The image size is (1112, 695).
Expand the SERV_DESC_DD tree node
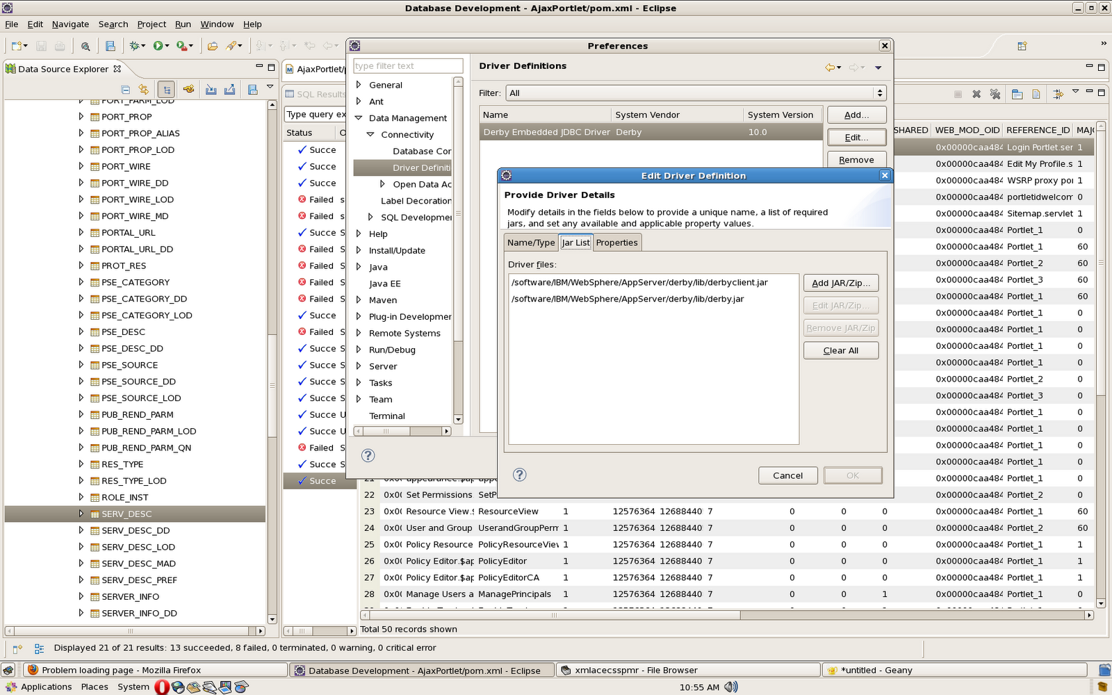[81, 530]
